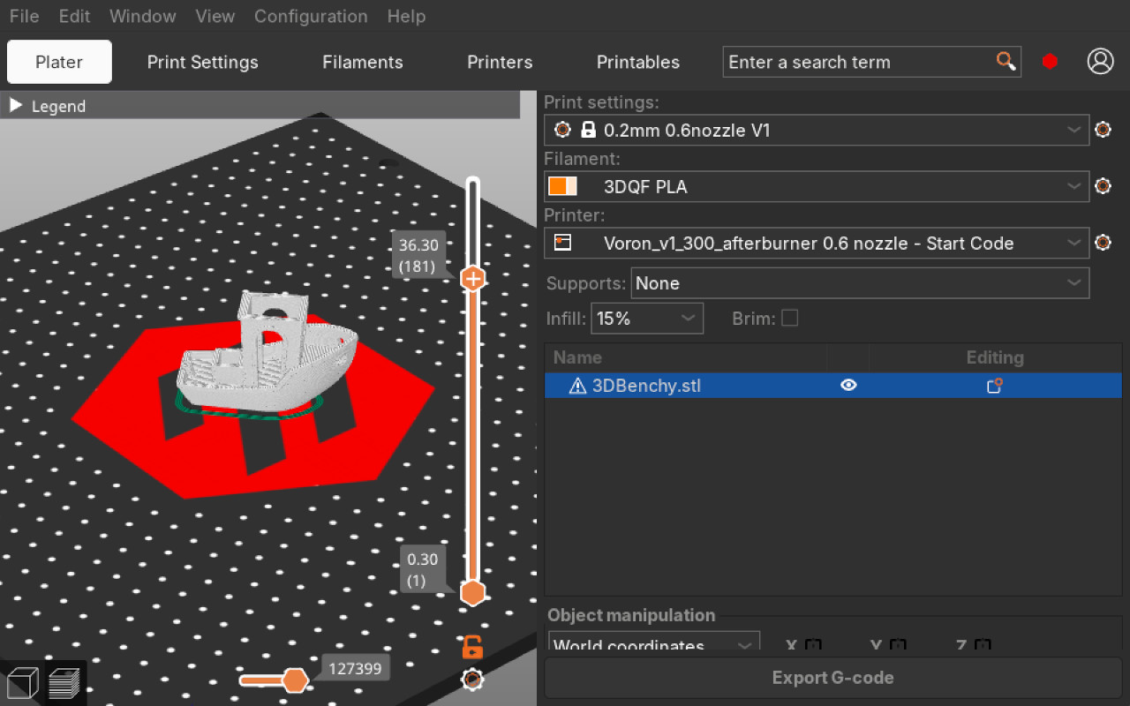The width and height of the screenshot is (1130, 706).
Task: Select the layer preview stack icon
Action: pyautogui.click(x=64, y=681)
